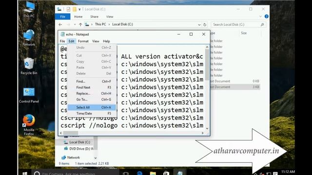Click the New folder quick access icon
312x175 pixels.
pyautogui.click(x=75, y=9)
